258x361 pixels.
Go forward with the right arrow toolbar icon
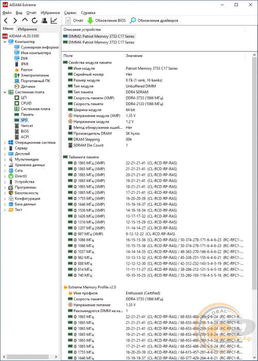[15, 21]
